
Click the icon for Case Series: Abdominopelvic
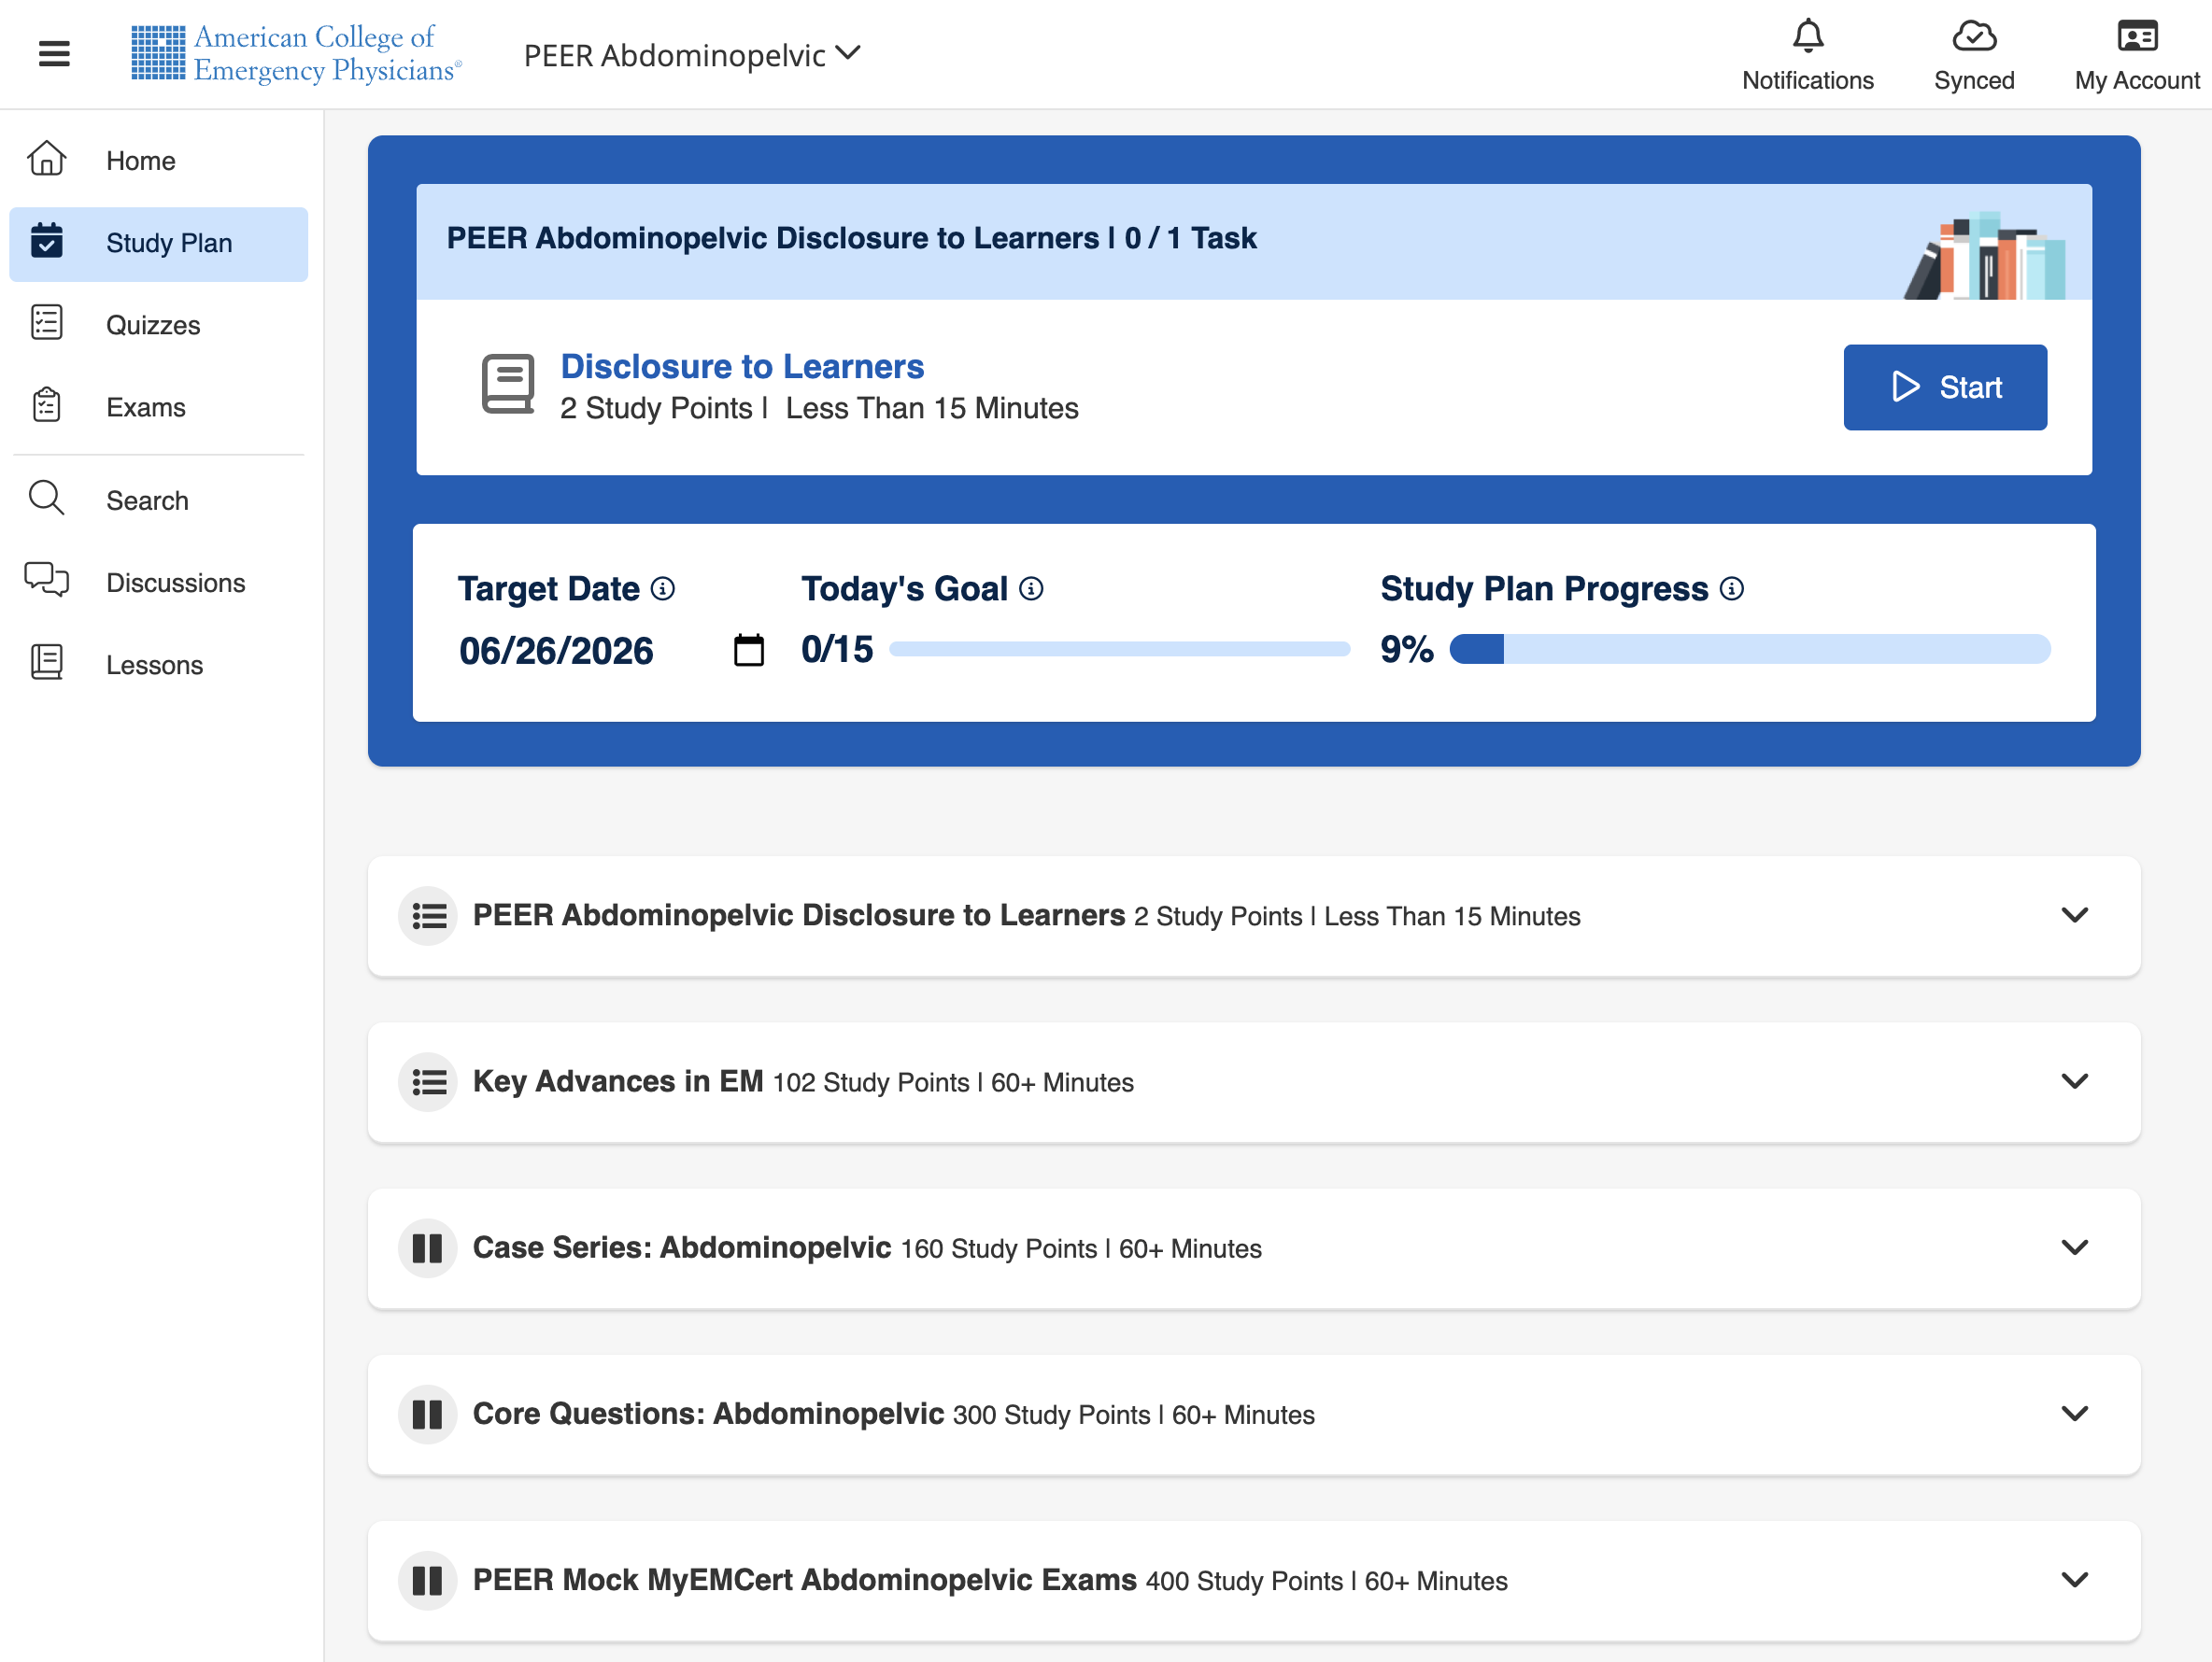pos(428,1247)
